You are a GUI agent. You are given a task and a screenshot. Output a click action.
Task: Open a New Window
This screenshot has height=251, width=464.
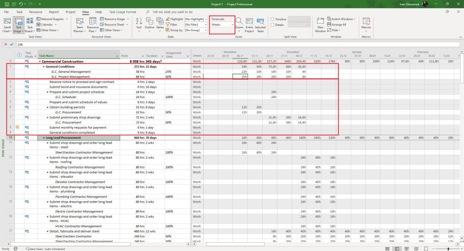[320, 25]
